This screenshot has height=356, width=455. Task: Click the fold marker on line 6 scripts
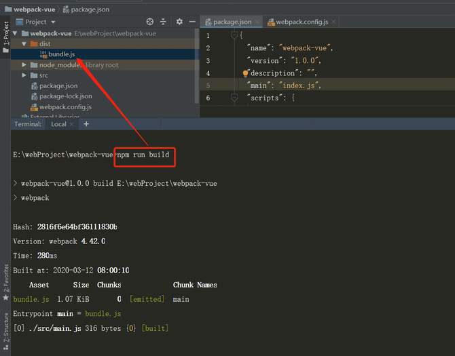(x=234, y=98)
